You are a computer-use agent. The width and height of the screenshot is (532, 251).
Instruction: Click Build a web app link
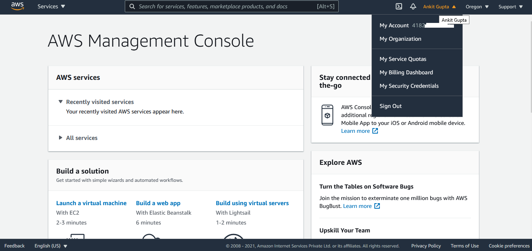pos(158,203)
